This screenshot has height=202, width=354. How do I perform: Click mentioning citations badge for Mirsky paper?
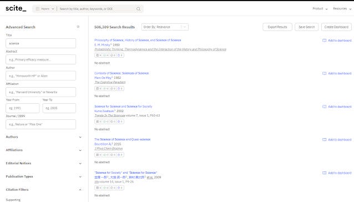[113, 55]
